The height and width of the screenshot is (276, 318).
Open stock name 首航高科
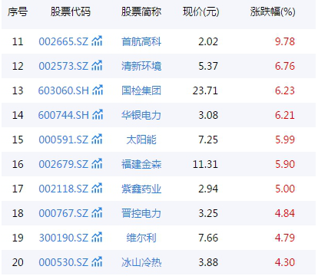(141, 41)
